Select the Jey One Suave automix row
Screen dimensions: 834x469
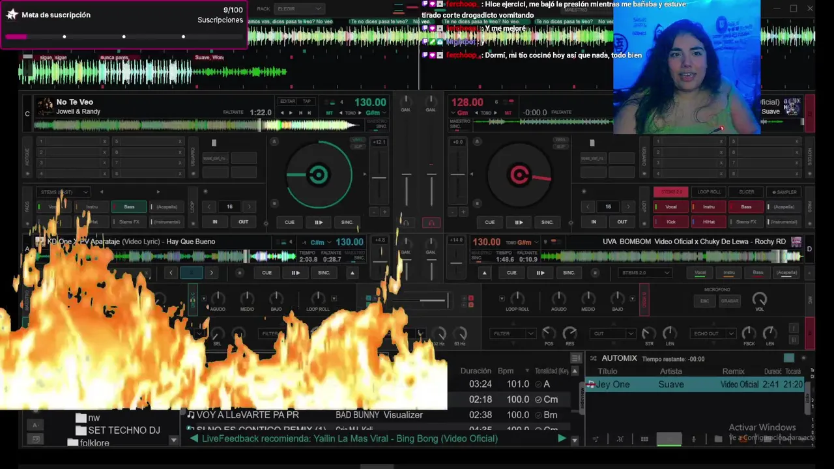(x=695, y=384)
